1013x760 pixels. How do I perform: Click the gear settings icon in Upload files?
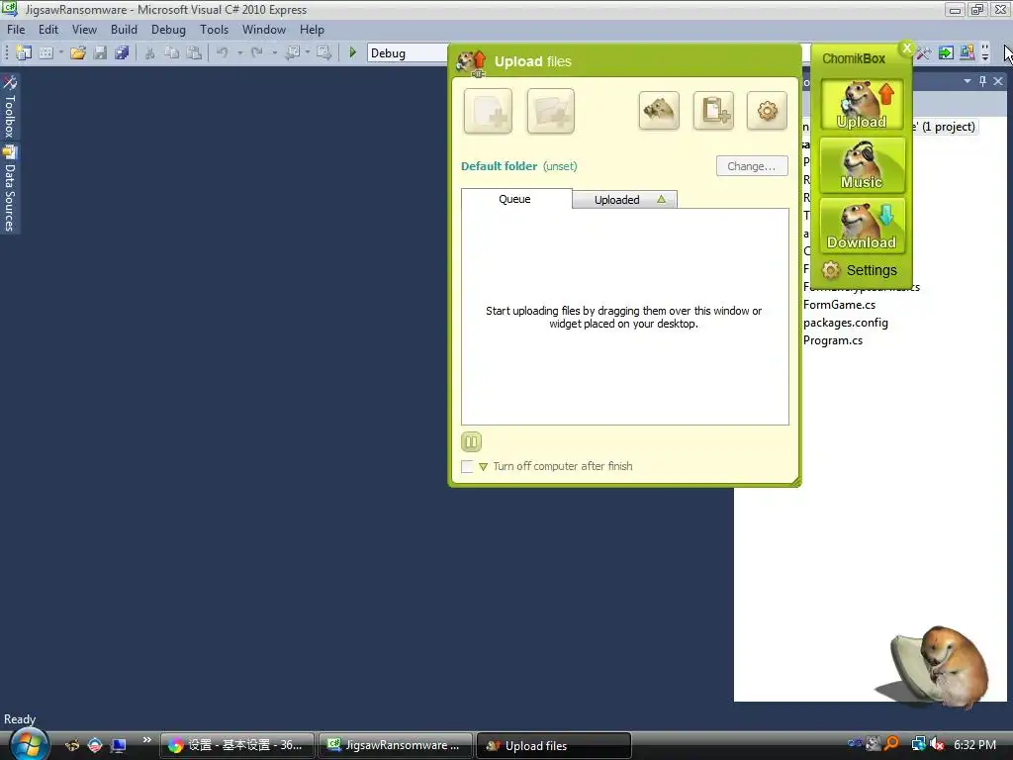767,111
